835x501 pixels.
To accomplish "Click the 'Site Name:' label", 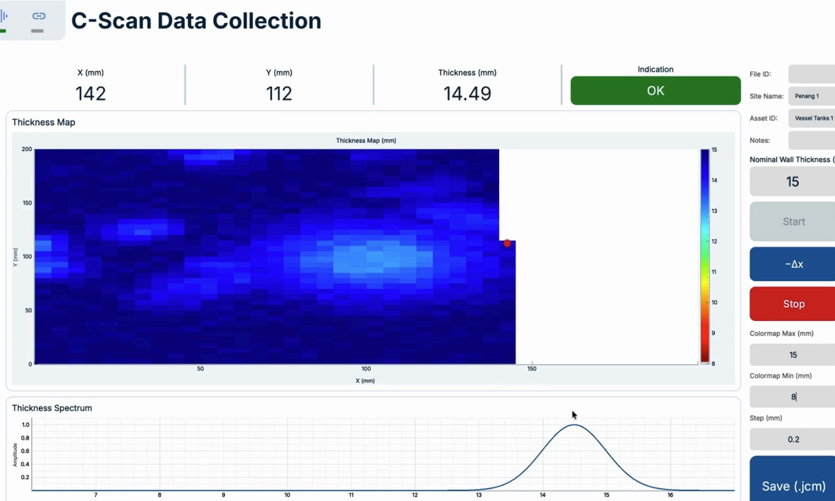I will click(767, 96).
